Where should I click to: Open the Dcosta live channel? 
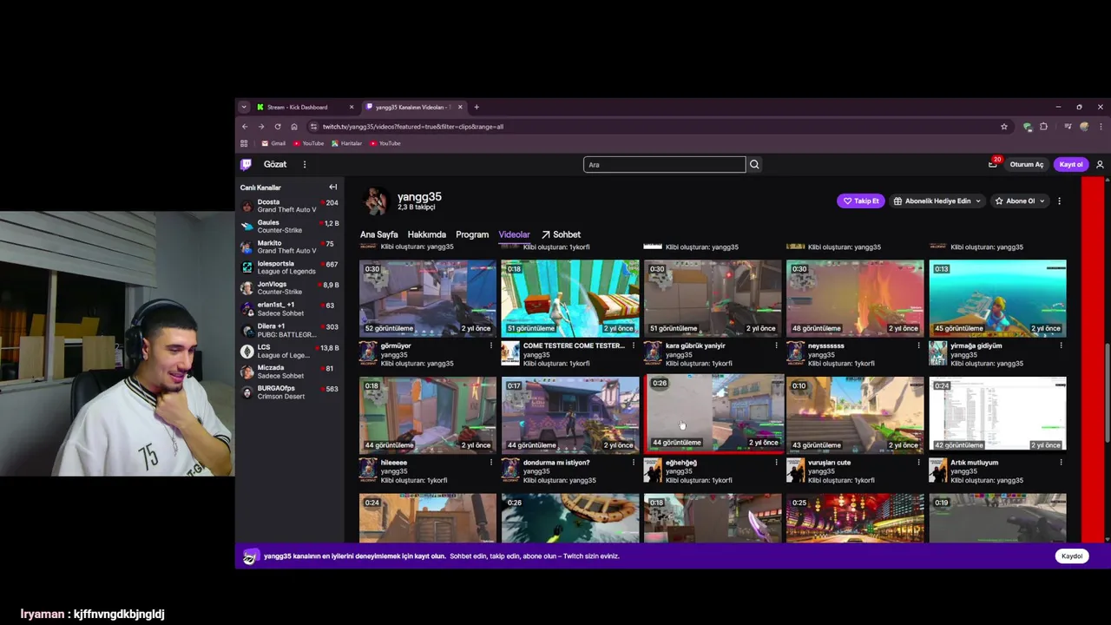289,206
